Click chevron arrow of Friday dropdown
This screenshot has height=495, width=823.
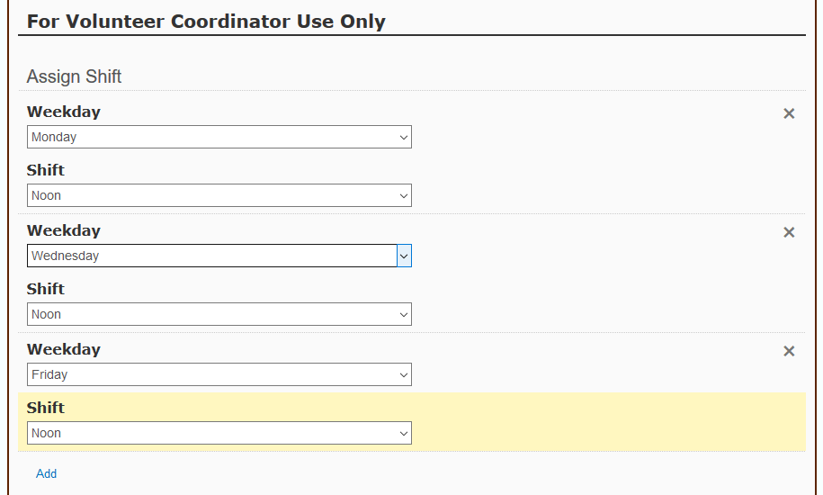(403, 374)
